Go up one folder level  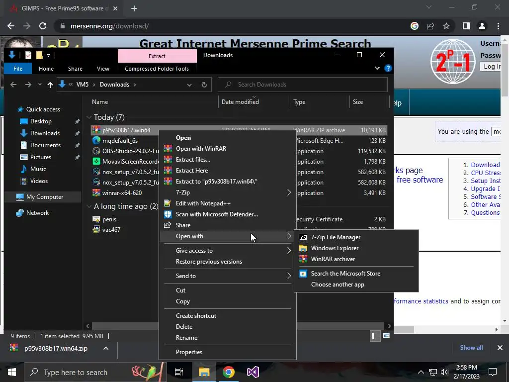point(50,85)
